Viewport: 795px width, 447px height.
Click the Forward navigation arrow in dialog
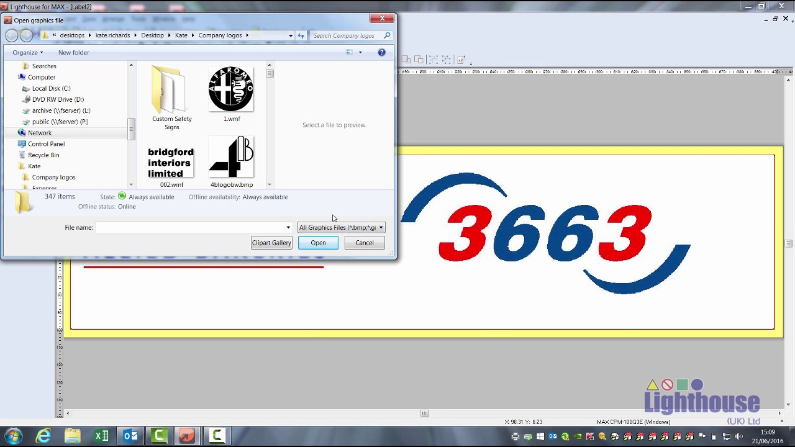pyautogui.click(x=26, y=35)
